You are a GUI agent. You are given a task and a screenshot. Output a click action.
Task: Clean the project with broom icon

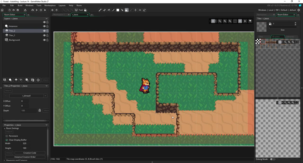click(x=45, y=10)
